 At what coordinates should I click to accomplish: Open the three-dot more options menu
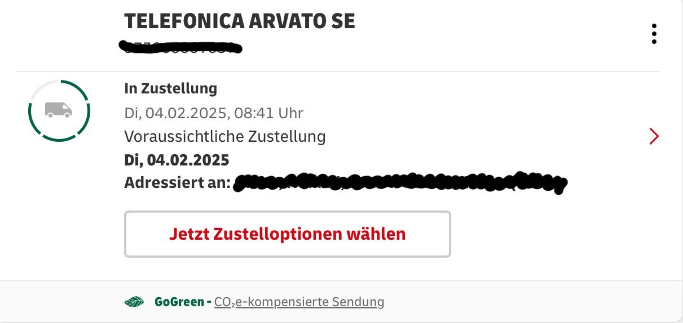654,34
